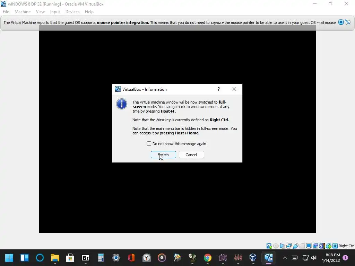Click the taskbar icon labeled 444
This screenshot has width=355, height=266.
pos(238,258)
